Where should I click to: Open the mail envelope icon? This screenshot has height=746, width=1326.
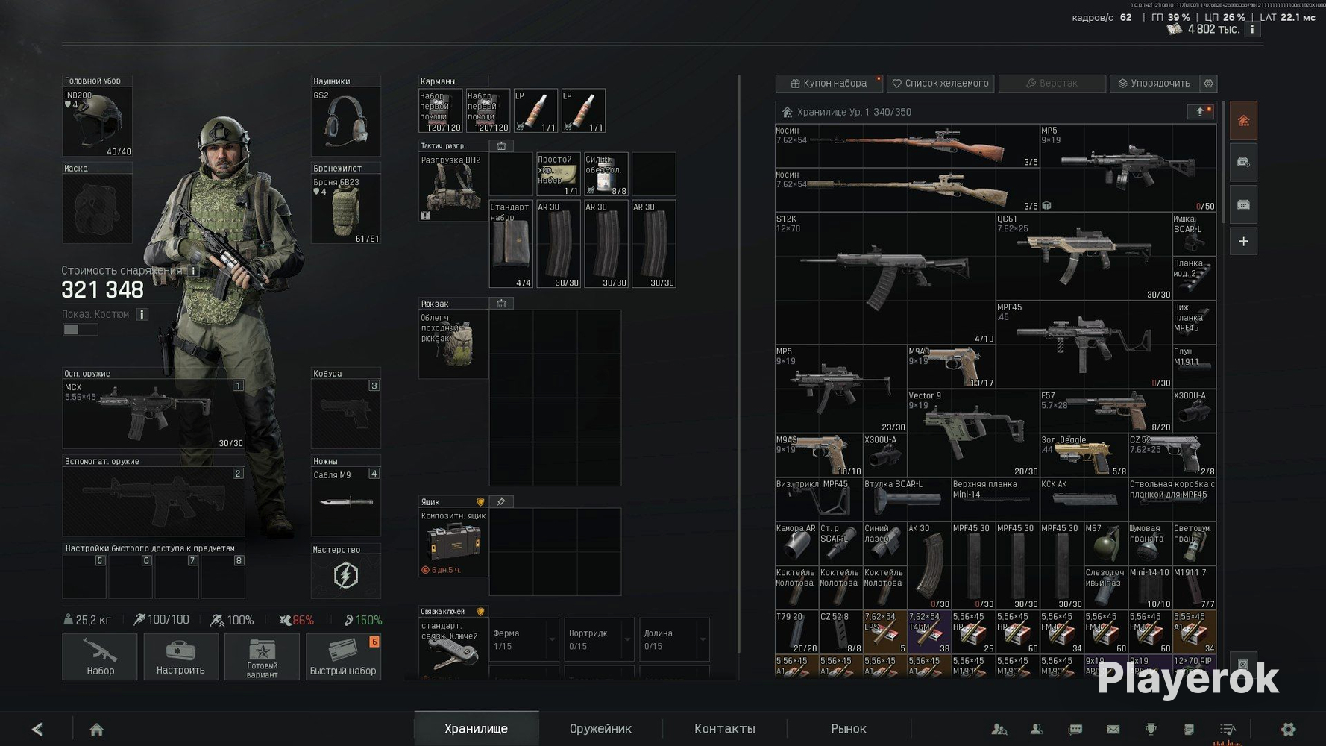1113,729
